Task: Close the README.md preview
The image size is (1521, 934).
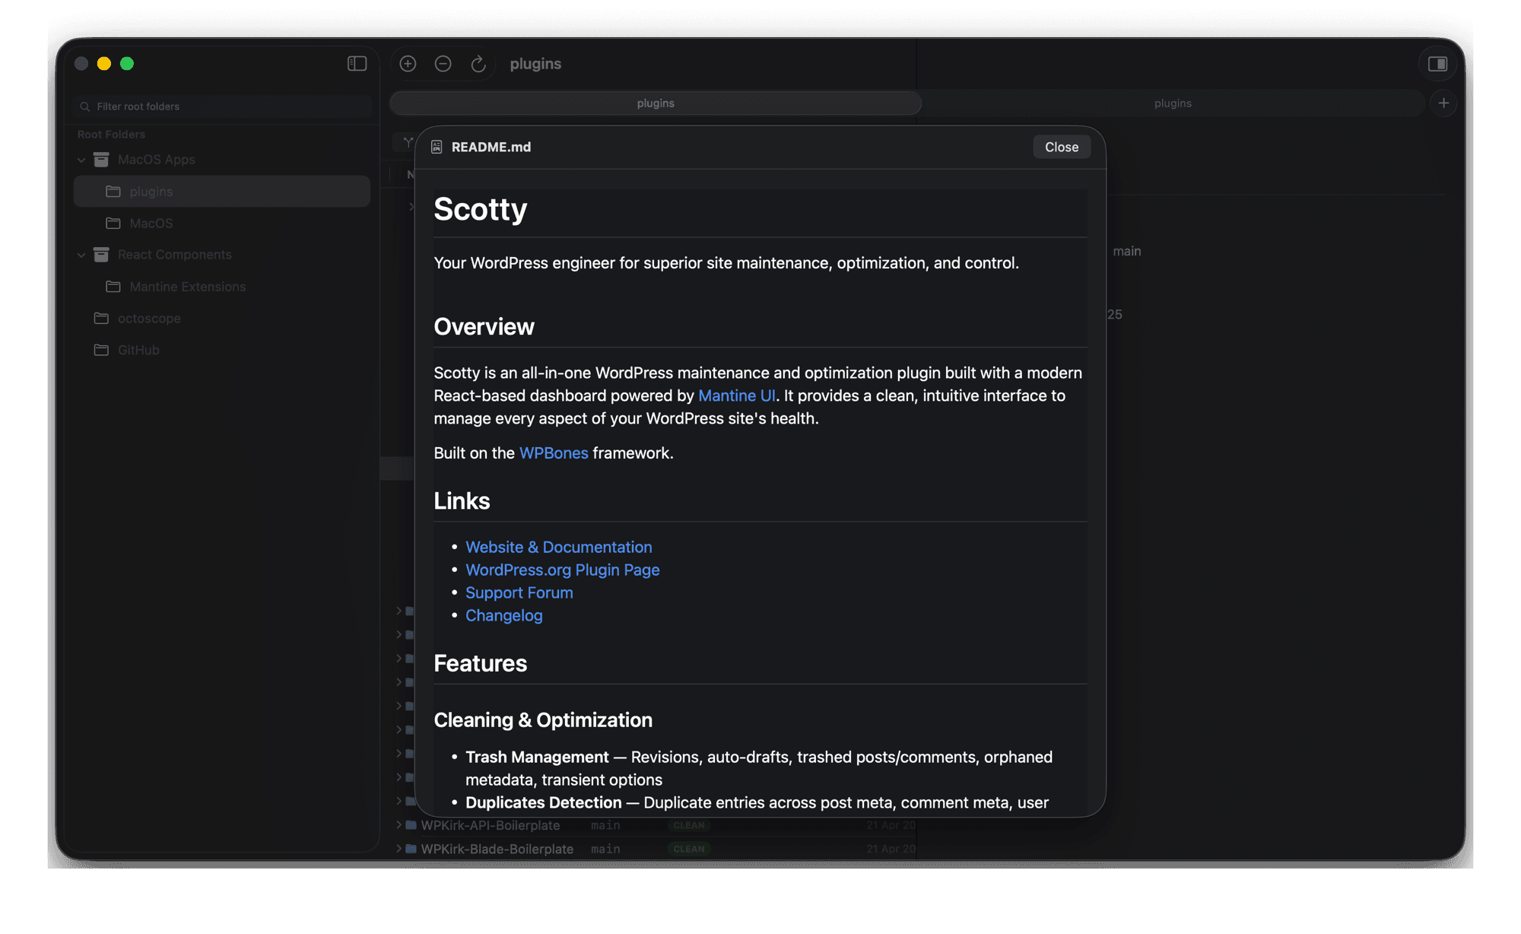Action: [x=1062, y=147]
